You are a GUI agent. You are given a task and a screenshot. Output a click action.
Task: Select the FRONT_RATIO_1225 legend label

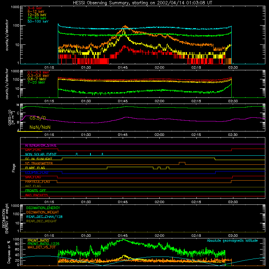point(43,244)
